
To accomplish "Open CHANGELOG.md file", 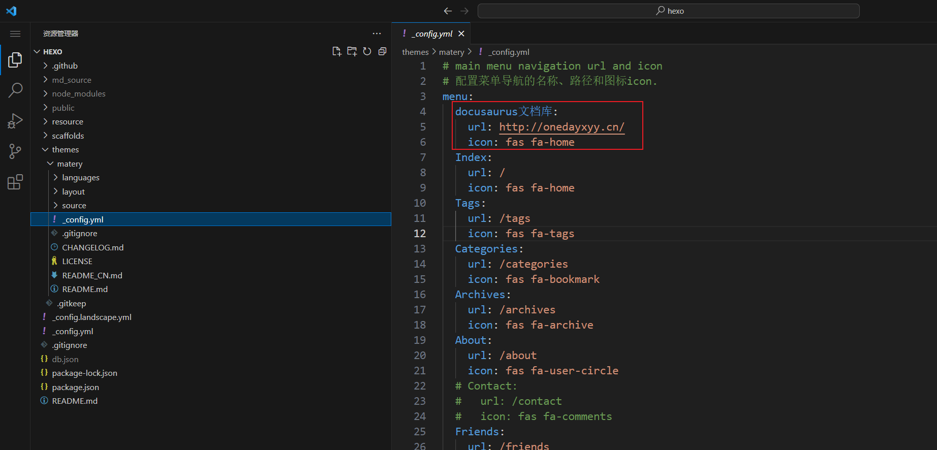I will (x=211, y=247).
